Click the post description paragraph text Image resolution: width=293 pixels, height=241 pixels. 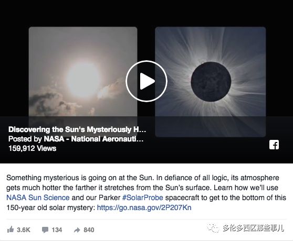146,193
